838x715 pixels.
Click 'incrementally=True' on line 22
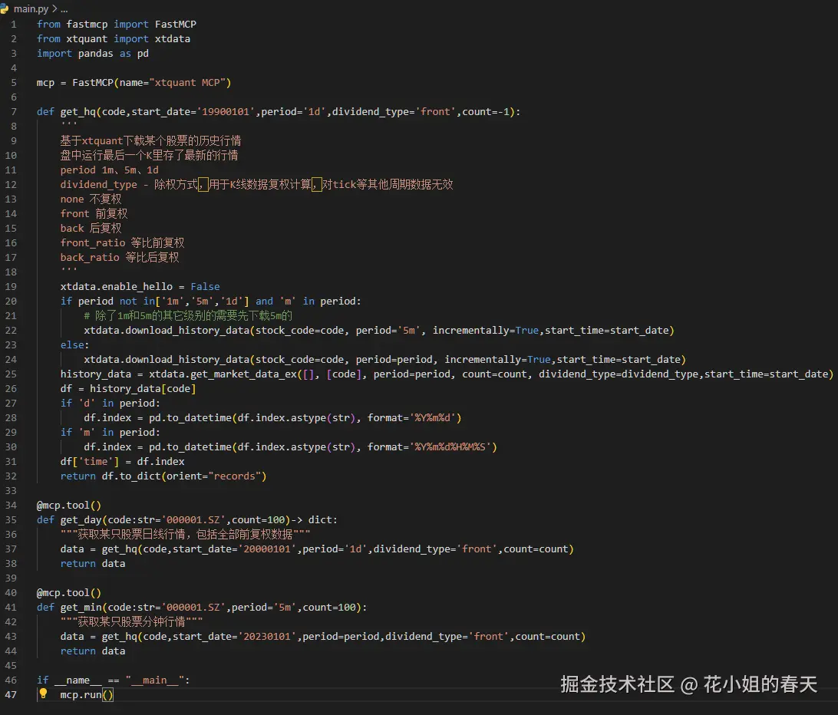coord(485,330)
